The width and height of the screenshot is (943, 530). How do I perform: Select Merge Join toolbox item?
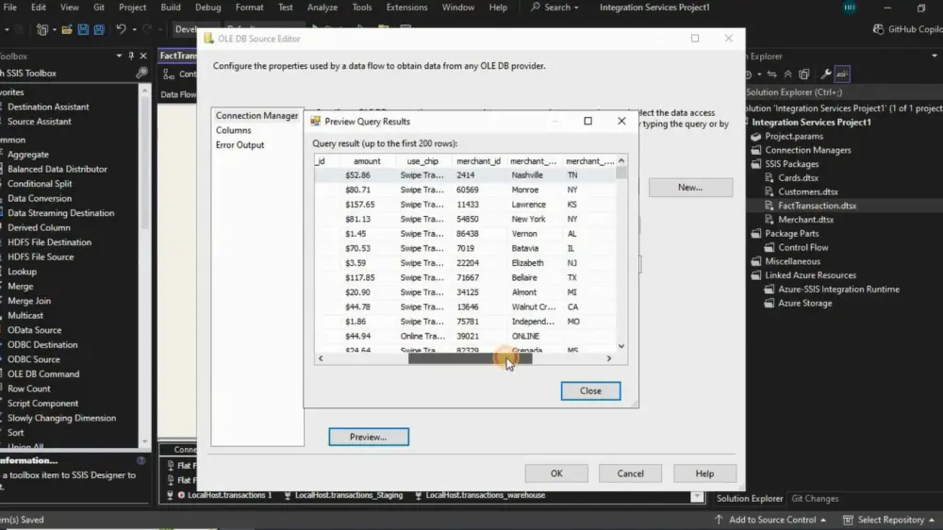29,301
